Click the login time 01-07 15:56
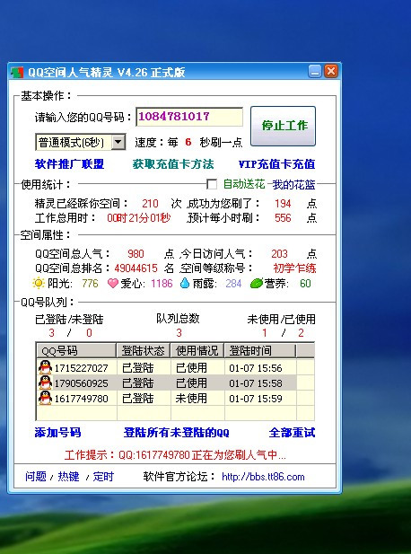The width and height of the screenshot is (411, 554). pyautogui.click(x=256, y=368)
